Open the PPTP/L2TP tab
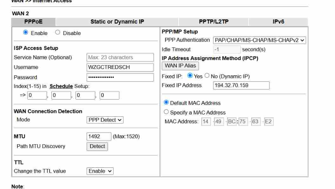 pyautogui.click(x=214, y=22)
